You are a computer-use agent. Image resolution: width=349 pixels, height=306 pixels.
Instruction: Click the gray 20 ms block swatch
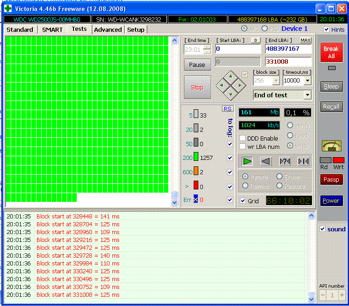click(196, 128)
